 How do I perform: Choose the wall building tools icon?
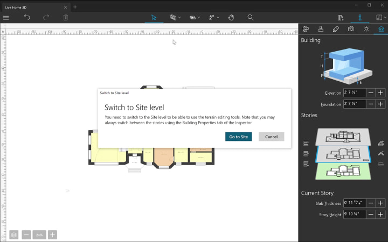click(173, 17)
